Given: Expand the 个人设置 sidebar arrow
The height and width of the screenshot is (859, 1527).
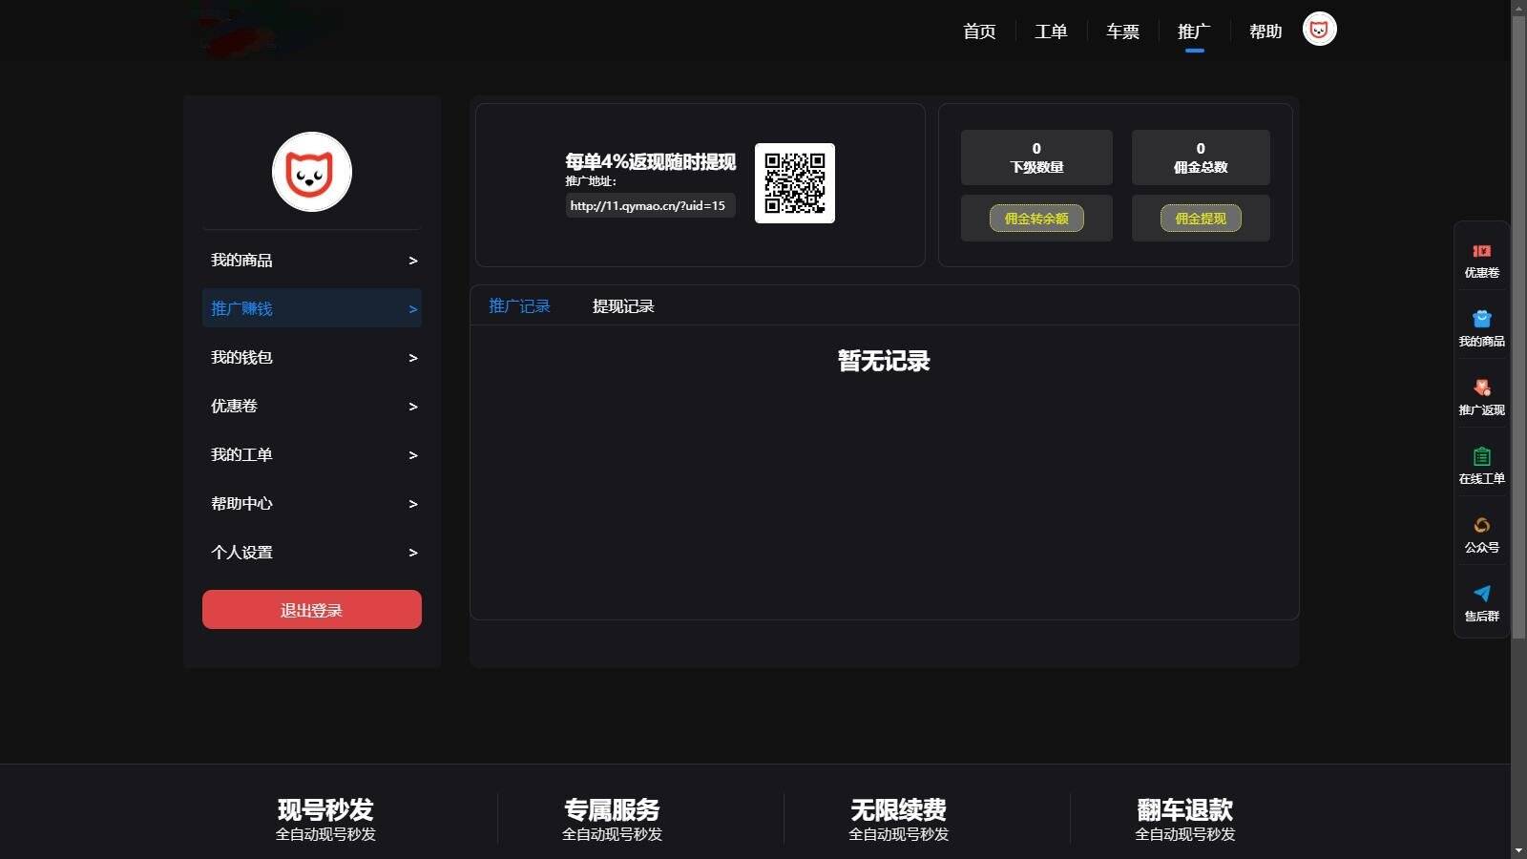Looking at the screenshot, I should click(412, 553).
